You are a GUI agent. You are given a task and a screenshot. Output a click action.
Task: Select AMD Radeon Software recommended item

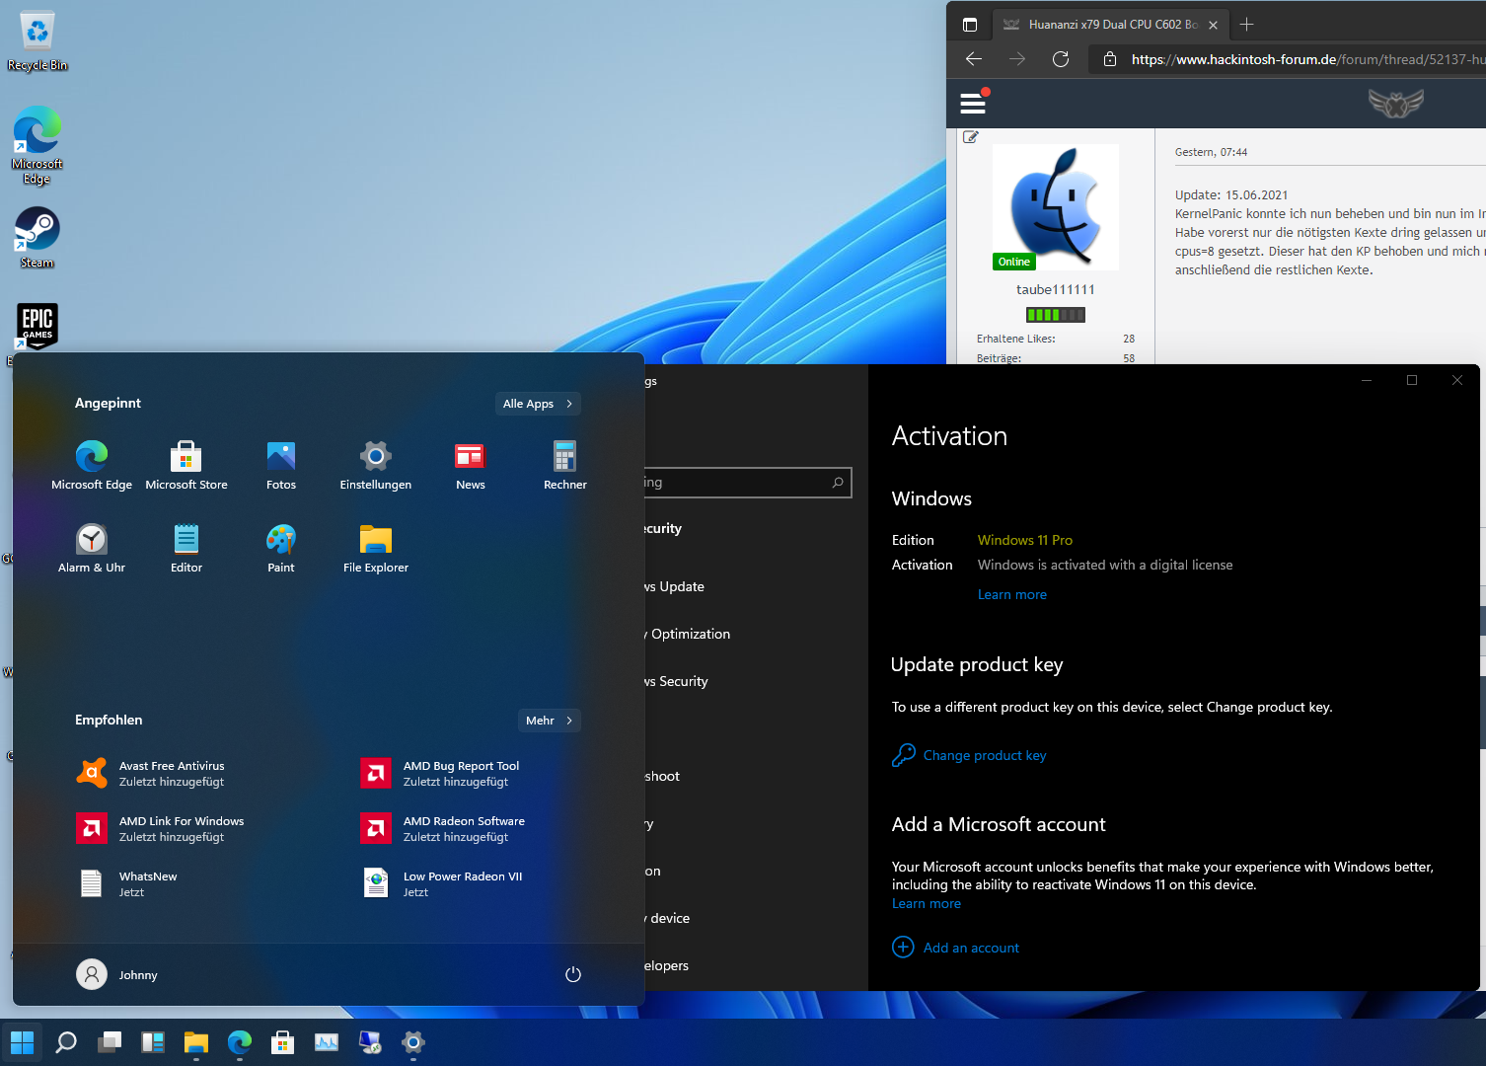[x=463, y=828]
